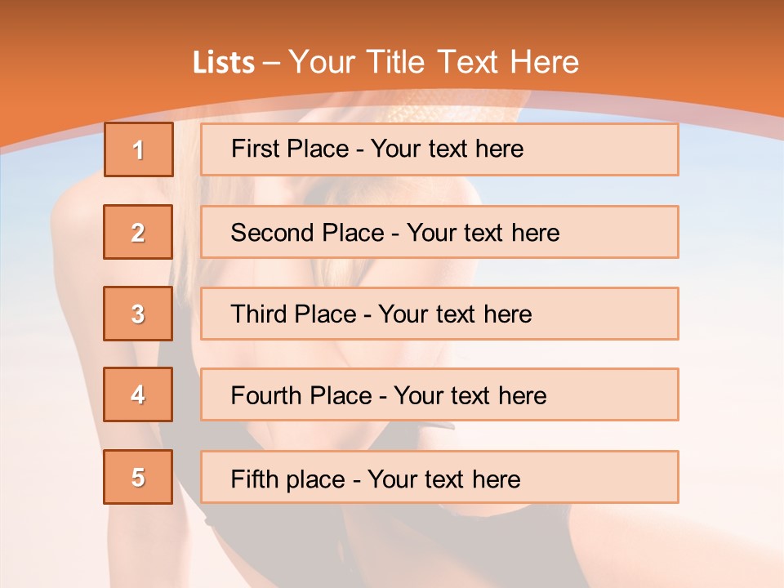Select the number 4 box
784x588 pixels.
tap(139, 394)
